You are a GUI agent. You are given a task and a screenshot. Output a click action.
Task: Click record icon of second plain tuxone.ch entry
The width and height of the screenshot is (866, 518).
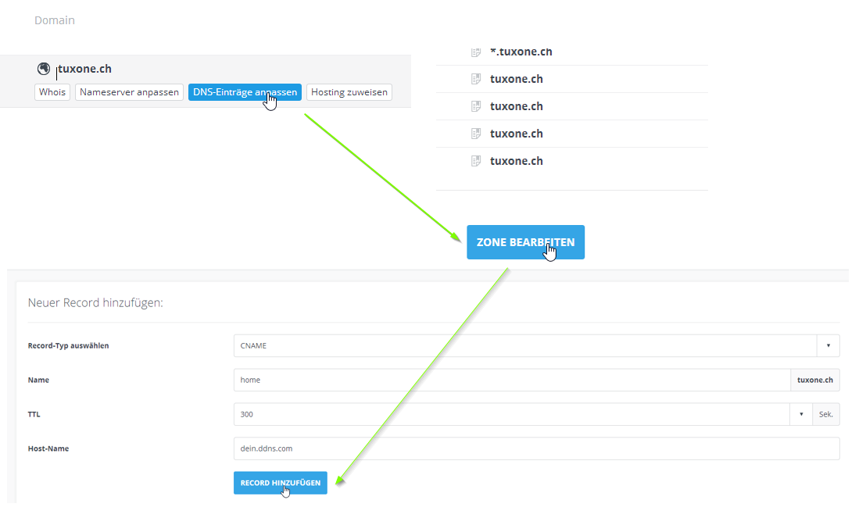point(475,106)
